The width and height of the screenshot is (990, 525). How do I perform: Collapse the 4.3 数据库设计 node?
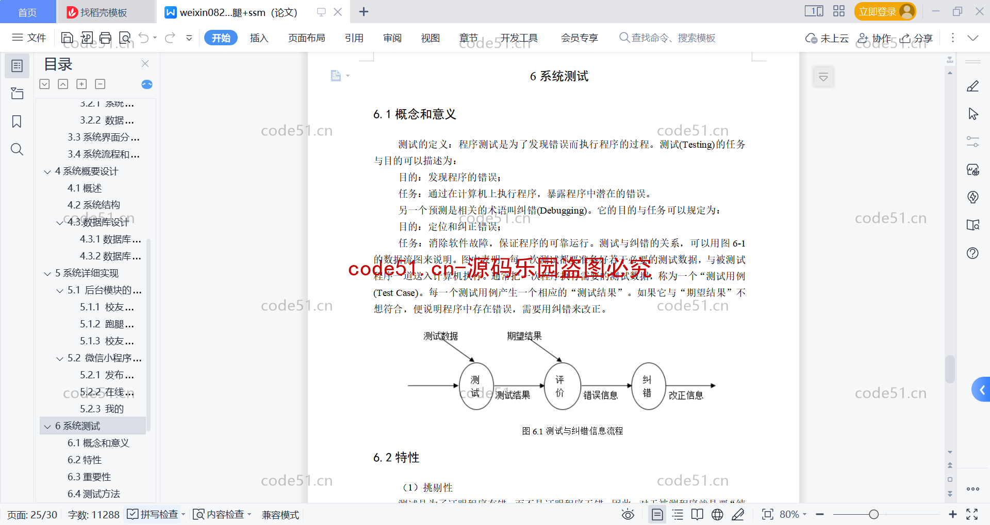tap(60, 222)
